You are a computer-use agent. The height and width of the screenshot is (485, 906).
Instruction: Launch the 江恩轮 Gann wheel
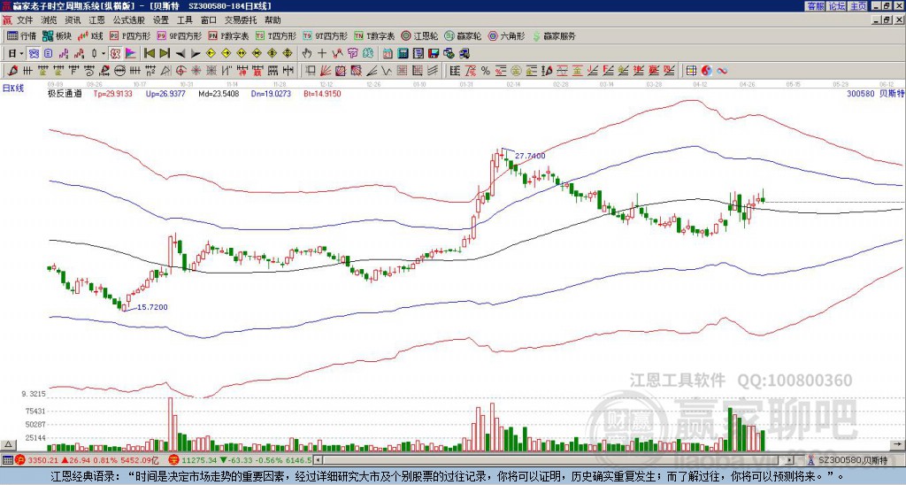coord(420,35)
